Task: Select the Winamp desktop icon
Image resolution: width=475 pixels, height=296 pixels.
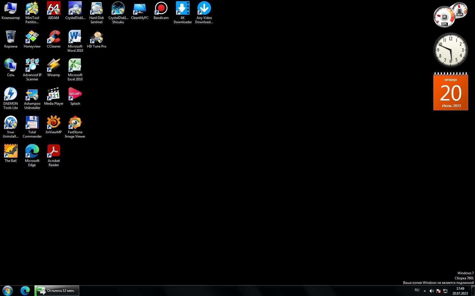Action: point(53,68)
